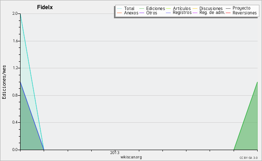Viewport: 262px width, 161px height.
Task: Click the 0.8 y-axis value
Action: coord(15,95)
